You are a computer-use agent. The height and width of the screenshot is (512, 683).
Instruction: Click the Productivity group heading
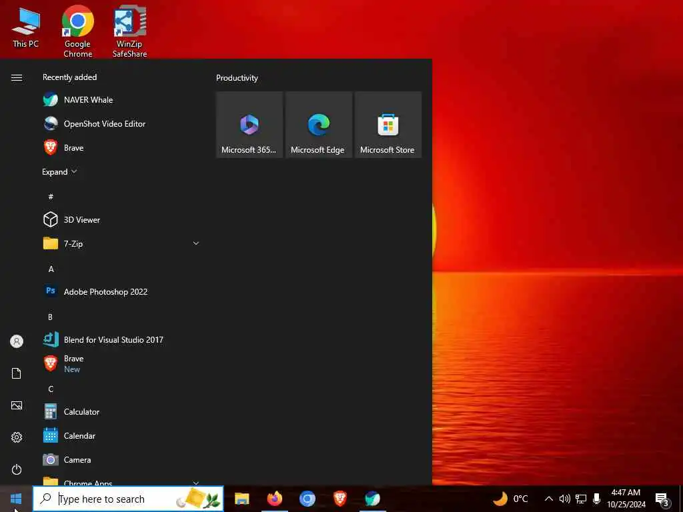237,78
